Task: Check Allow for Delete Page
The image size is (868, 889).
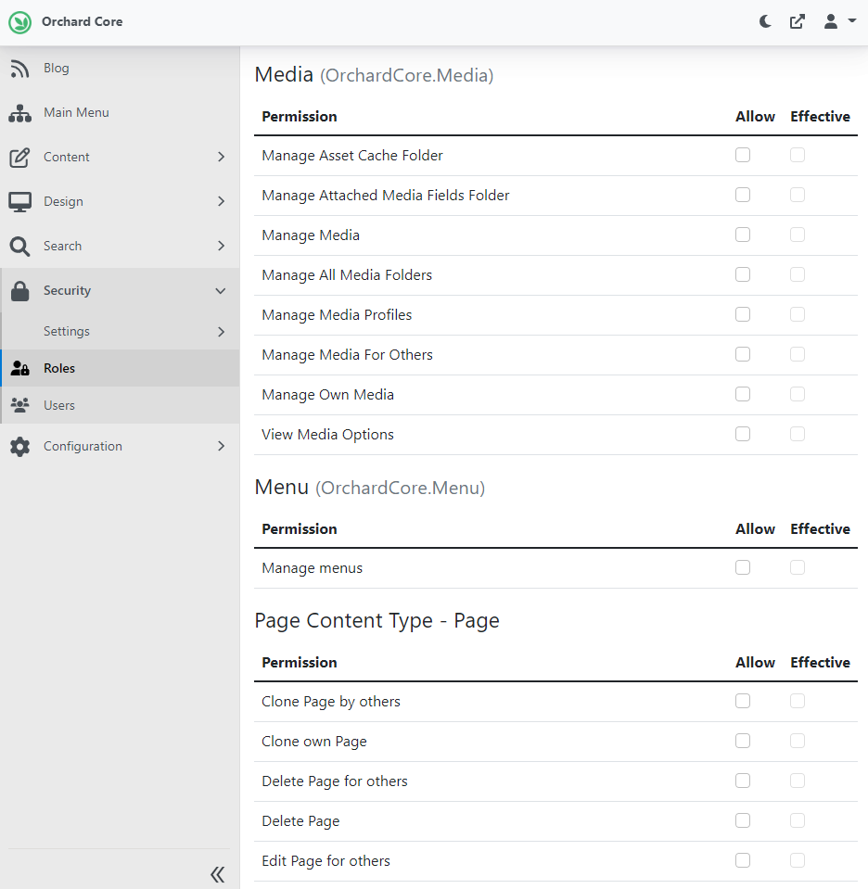Action: (743, 820)
